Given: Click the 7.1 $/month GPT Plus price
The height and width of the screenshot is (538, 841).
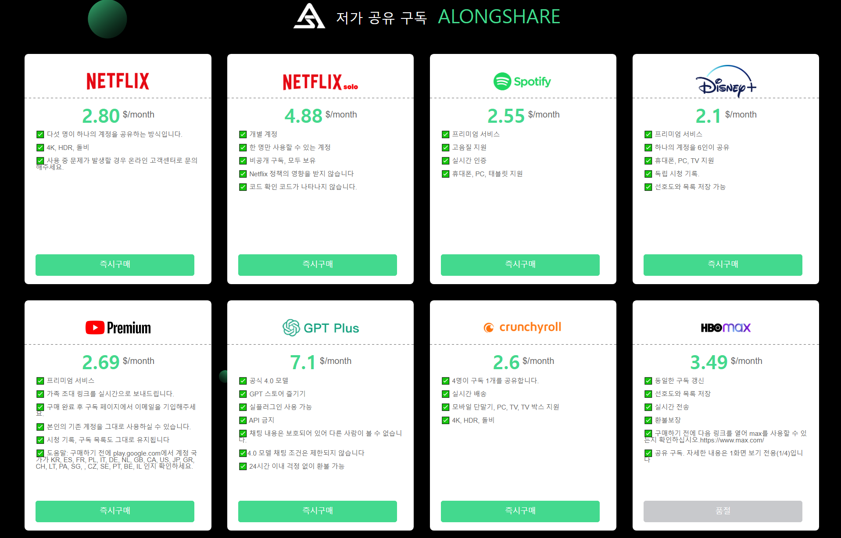Looking at the screenshot, I should 321,362.
